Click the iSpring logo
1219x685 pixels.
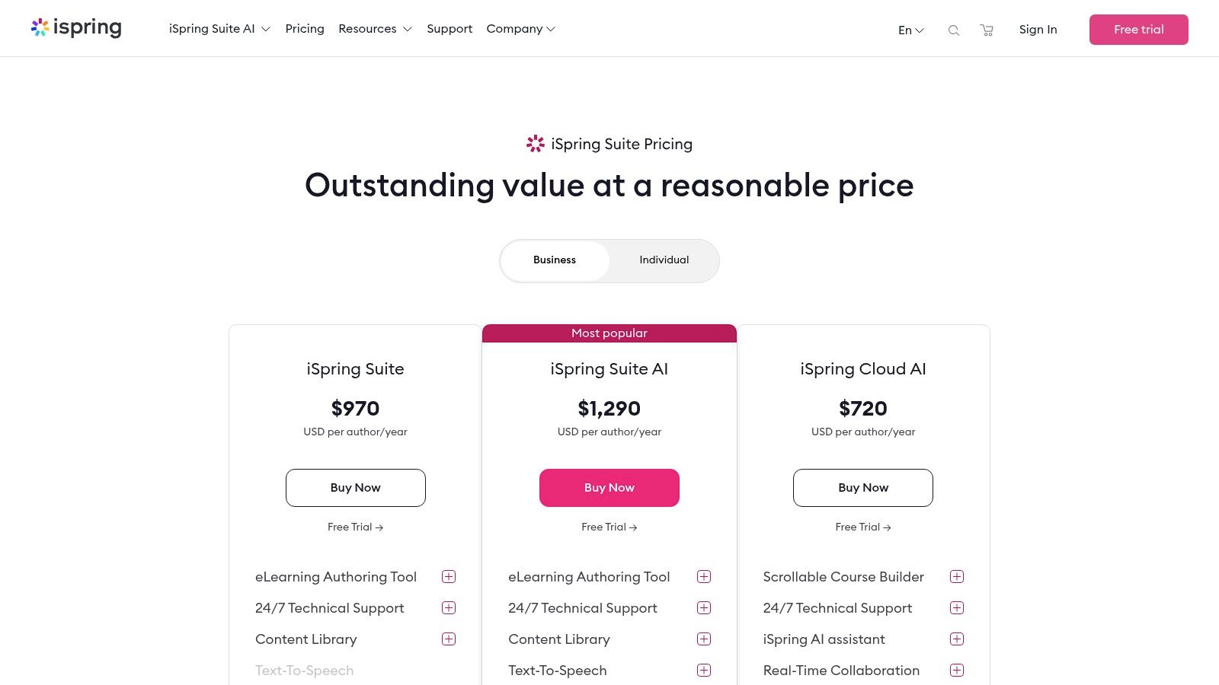tap(76, 28)
